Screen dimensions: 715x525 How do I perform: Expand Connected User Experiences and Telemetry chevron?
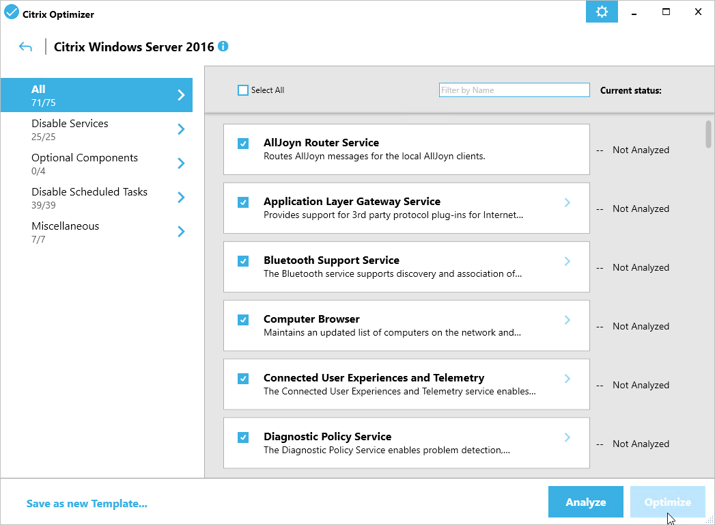click(567, 379)
